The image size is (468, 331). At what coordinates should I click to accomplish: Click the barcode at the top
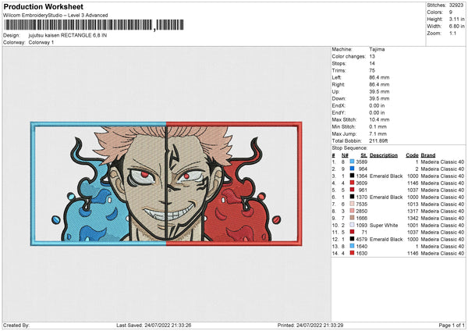click(x=94, y=25)
